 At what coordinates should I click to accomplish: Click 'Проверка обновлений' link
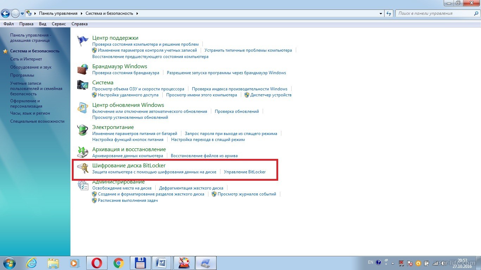click(237, 111)
